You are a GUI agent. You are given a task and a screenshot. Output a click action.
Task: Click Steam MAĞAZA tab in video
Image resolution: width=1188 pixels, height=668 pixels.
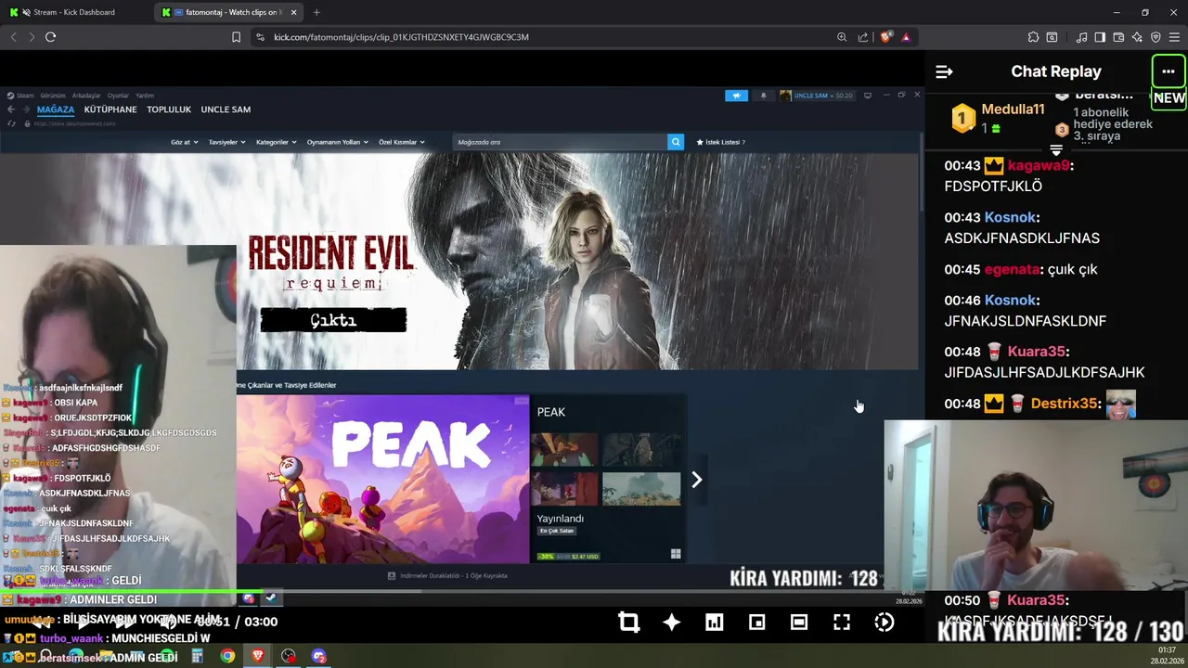(56, 109)
